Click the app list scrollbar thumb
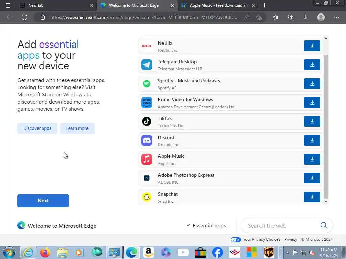 (326, 127)
